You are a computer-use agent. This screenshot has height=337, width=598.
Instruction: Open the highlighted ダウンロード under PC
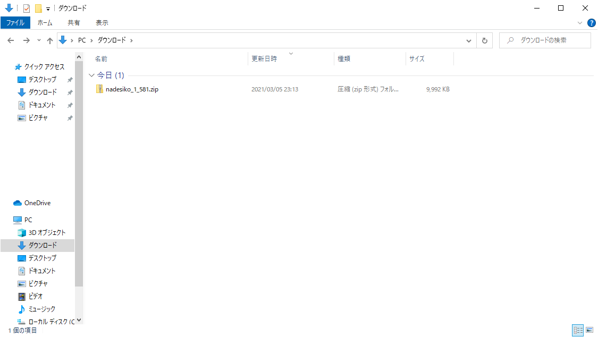[x=37, y=245]
